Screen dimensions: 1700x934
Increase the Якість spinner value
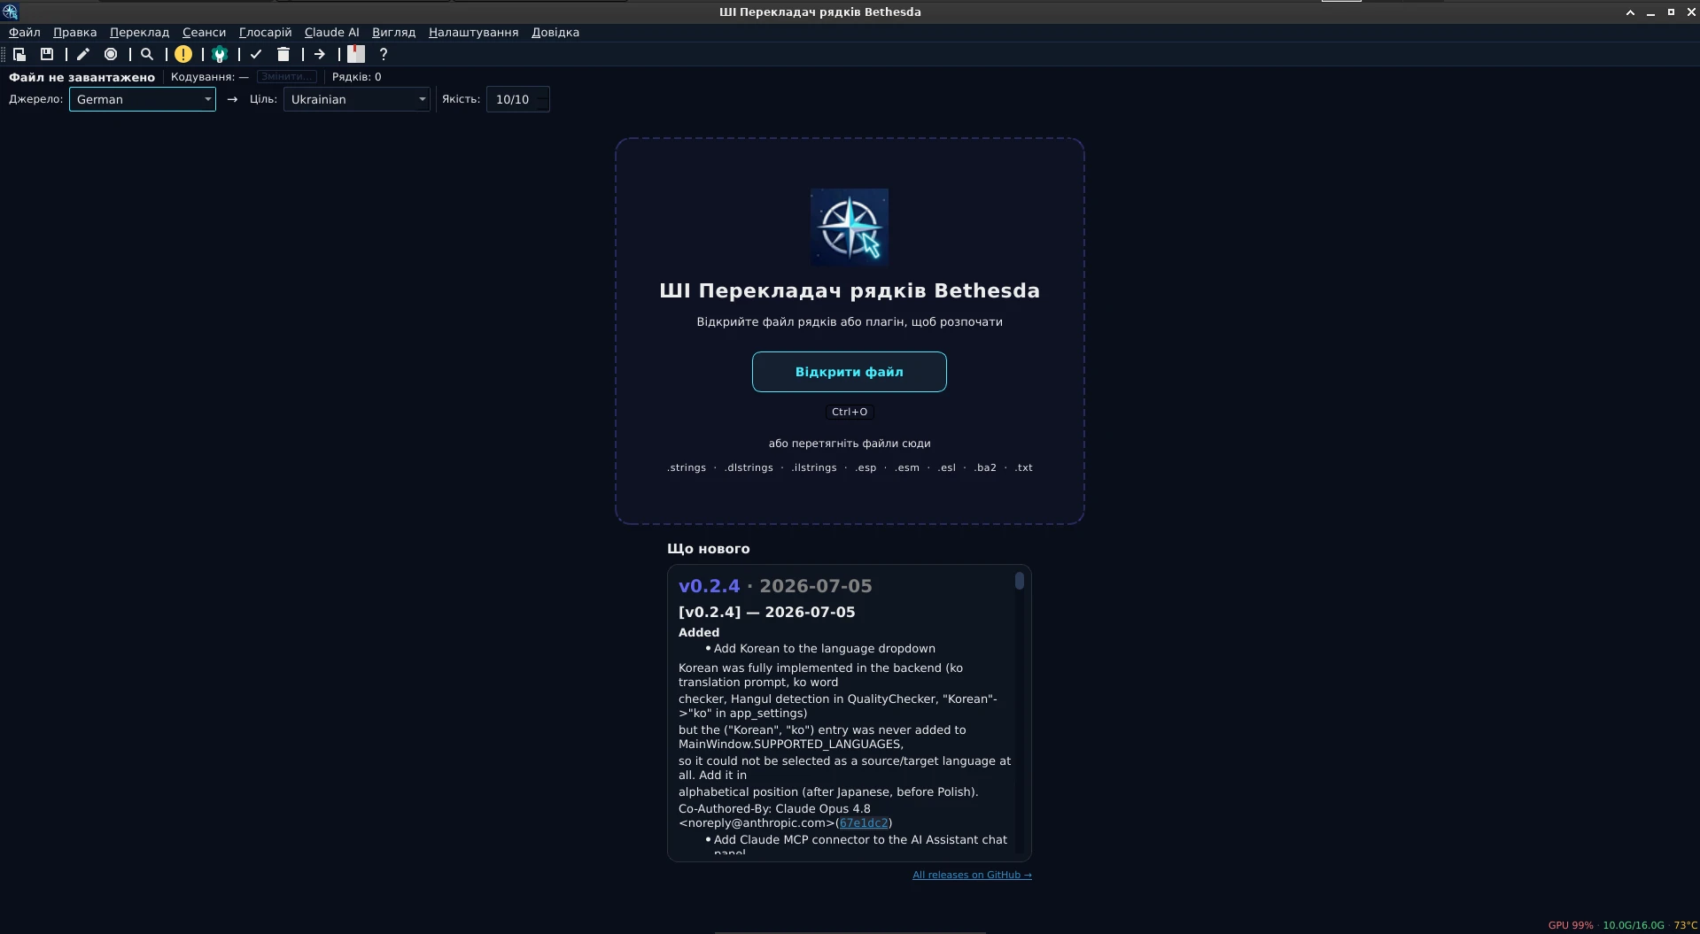[x=543, y=94]
